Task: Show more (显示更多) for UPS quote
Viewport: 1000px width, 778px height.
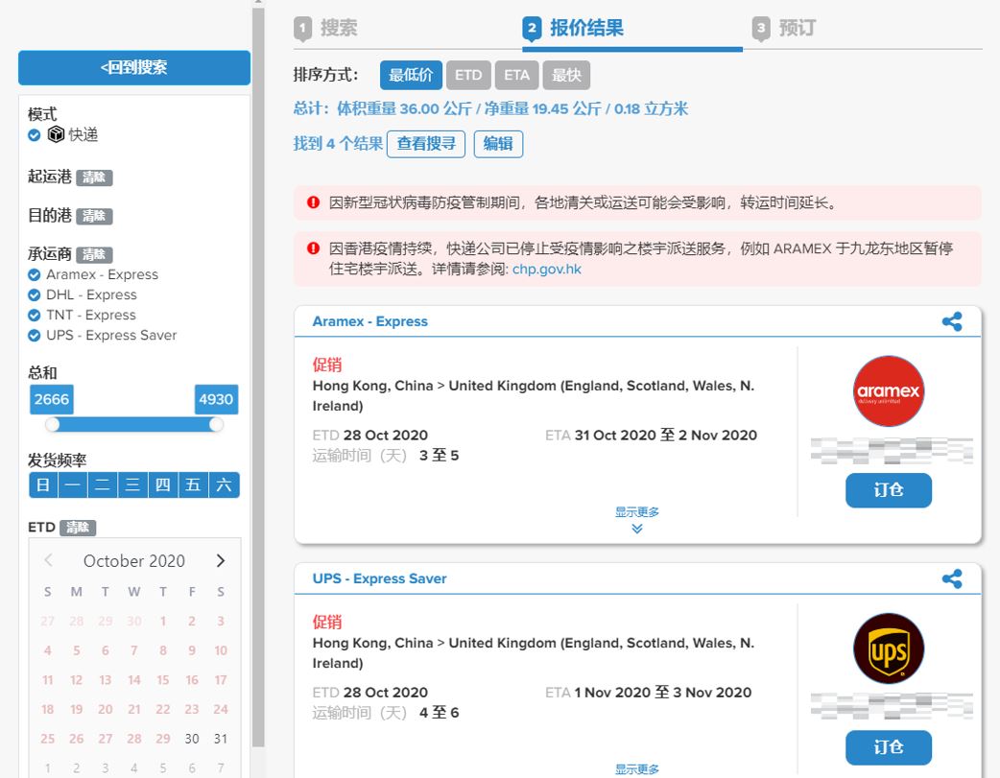Action: (x=636, y=769)
